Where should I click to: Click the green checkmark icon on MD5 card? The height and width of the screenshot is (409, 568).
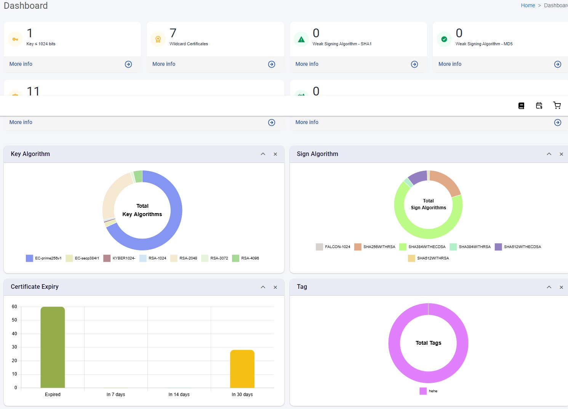click(444, 39)
